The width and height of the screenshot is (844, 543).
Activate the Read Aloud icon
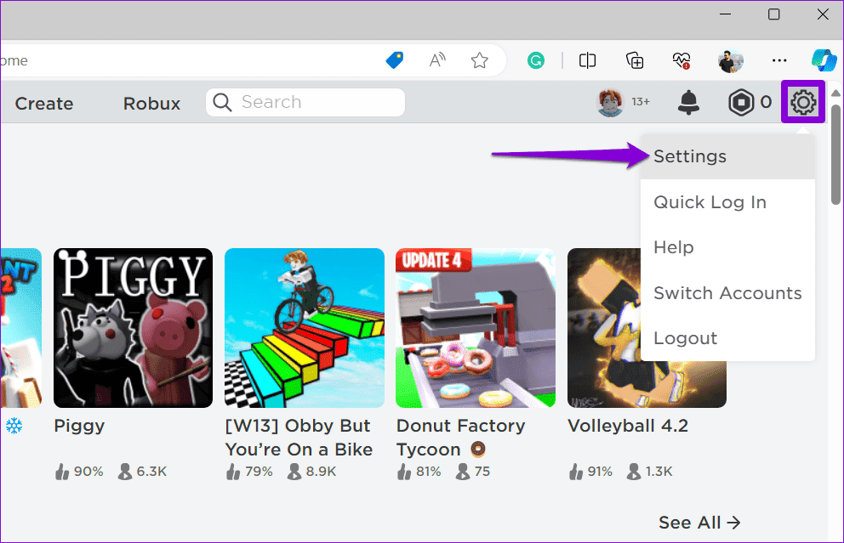tap(437, 60)
